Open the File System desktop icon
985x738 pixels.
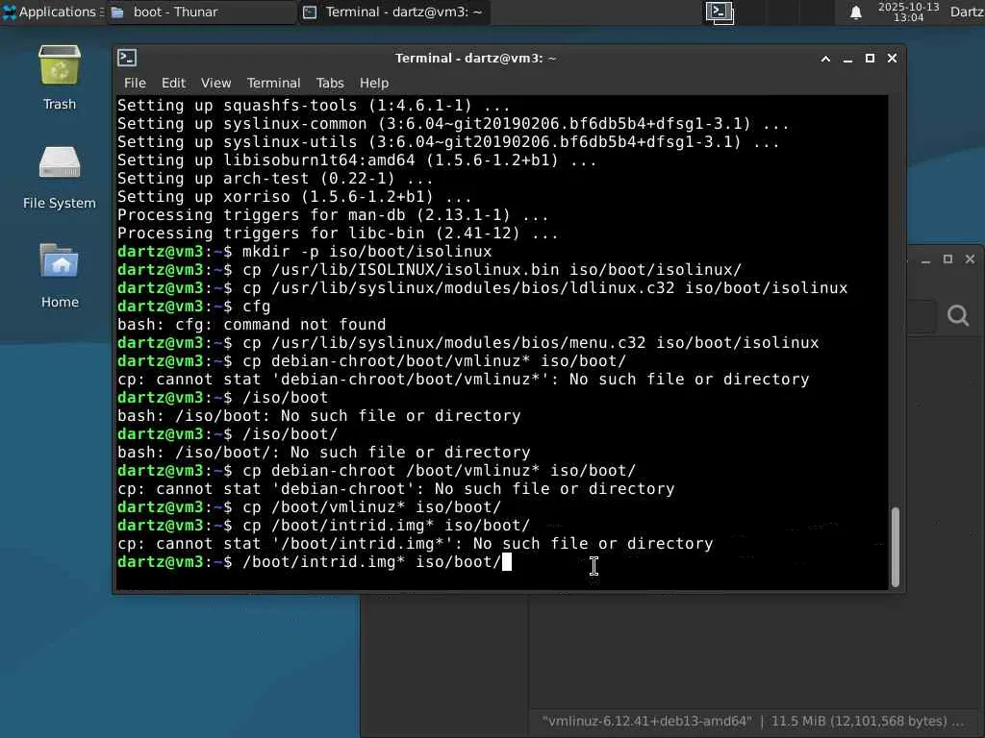(60, 178)
